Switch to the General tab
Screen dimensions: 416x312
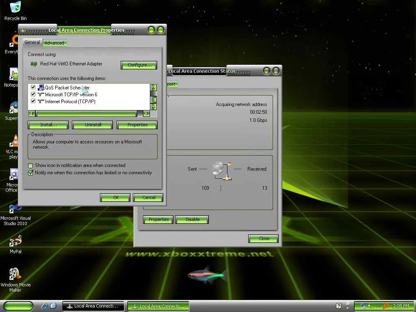(x=32, y=42)
